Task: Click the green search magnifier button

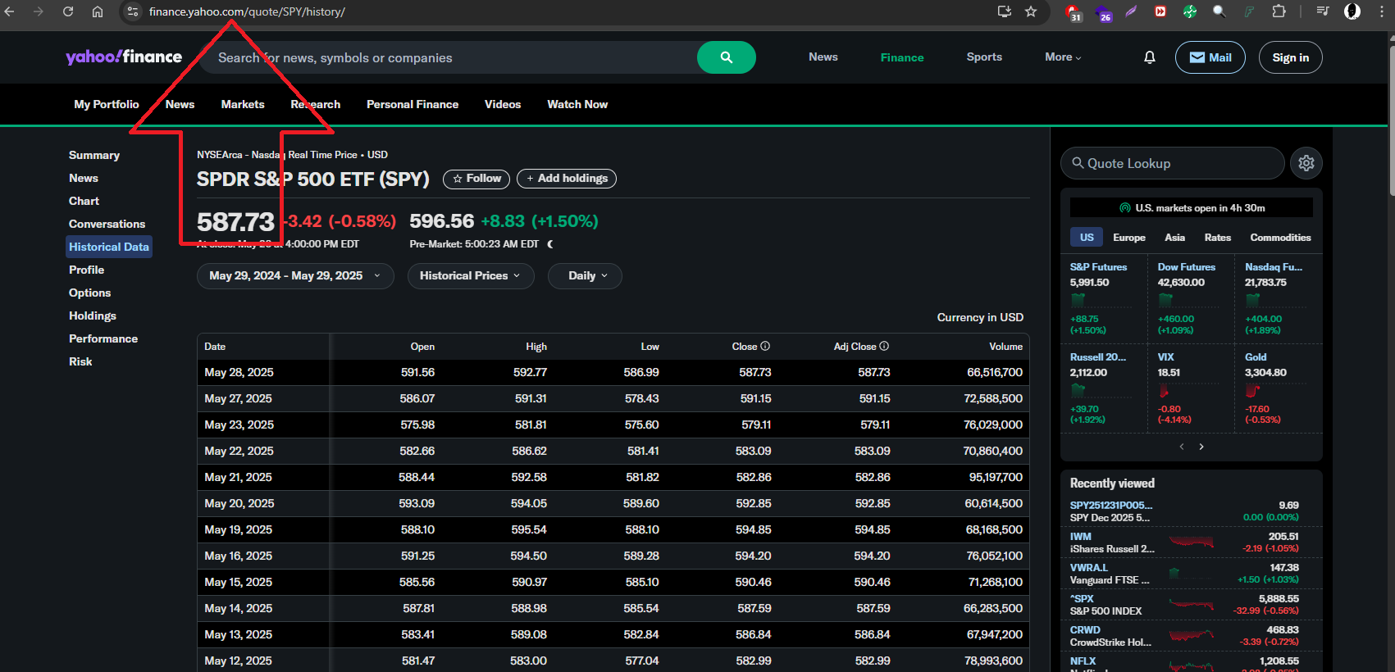Action: 726,57
